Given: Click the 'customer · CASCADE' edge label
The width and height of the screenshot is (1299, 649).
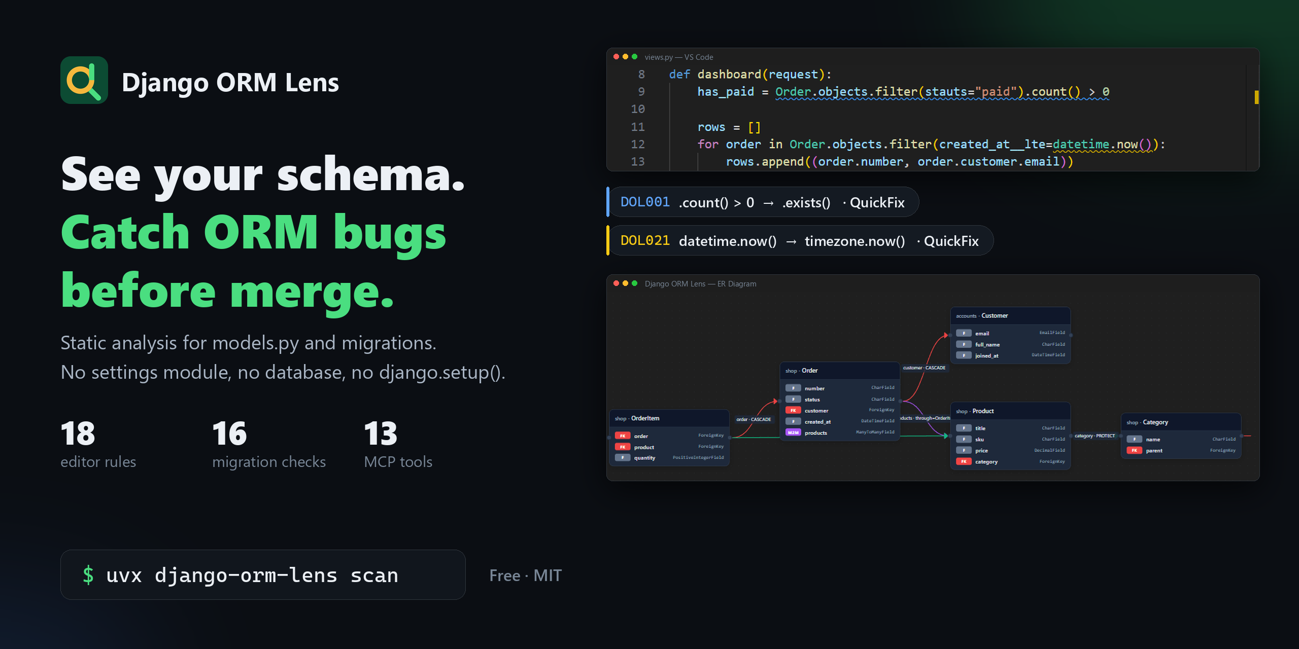Looking at the screenshot, I should point(924,368).
